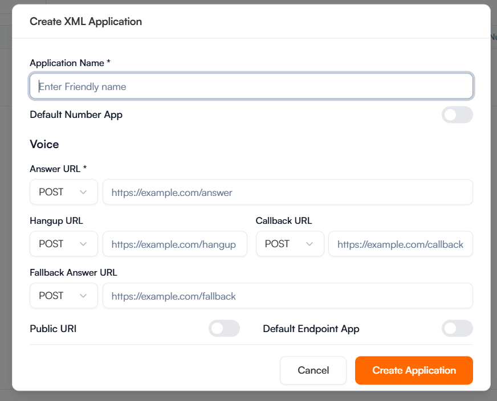Image resolution: width=497 pixels, height=401 pixels.
Task: Click the Callback URL text field
Action: pos(400,244)
